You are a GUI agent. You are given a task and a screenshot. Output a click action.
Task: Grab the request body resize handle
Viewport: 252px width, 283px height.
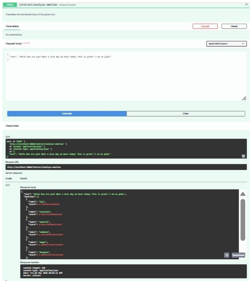(x=244, y=99)
